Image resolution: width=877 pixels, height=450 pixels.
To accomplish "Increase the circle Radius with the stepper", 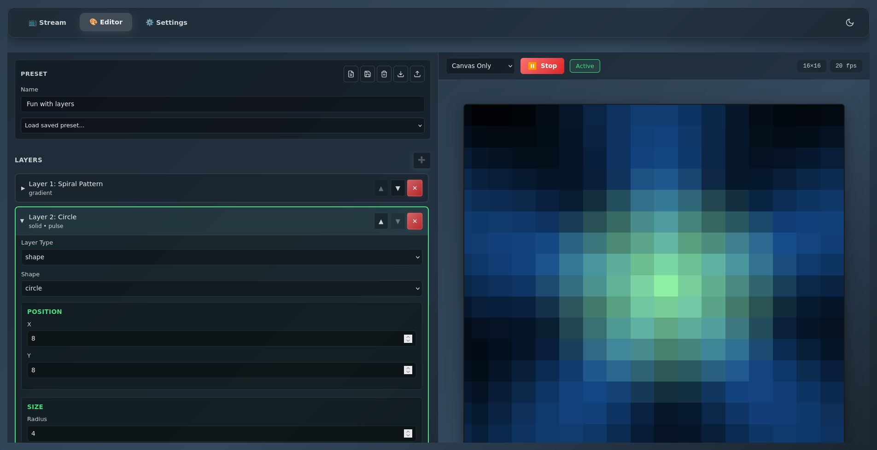I will coord(408,431).
